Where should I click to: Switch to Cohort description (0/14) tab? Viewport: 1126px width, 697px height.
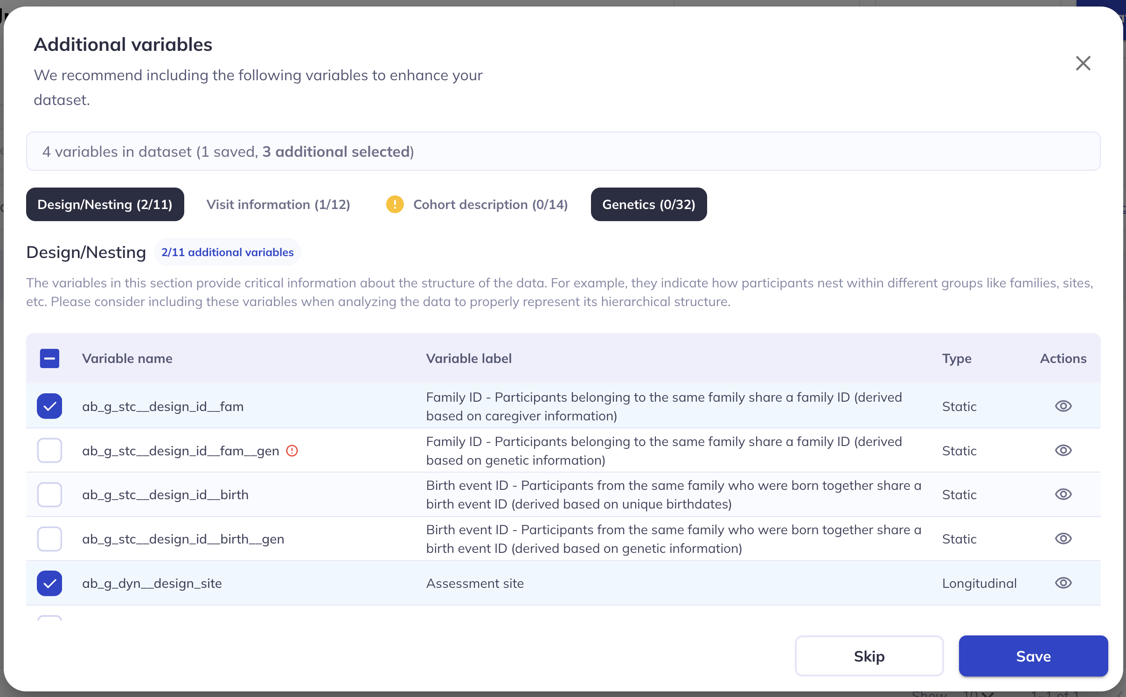[x=477, y=204]
